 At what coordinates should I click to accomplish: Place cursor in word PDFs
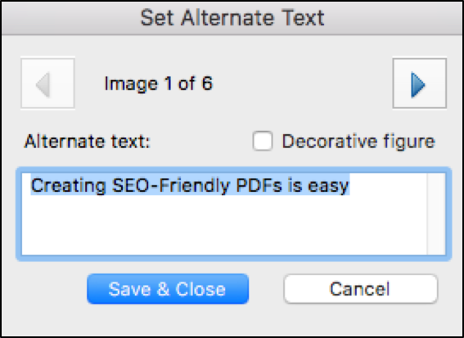(259, 185)
